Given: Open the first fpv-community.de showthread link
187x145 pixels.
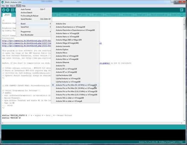Looking at the screenshot, I should [27, 41].
